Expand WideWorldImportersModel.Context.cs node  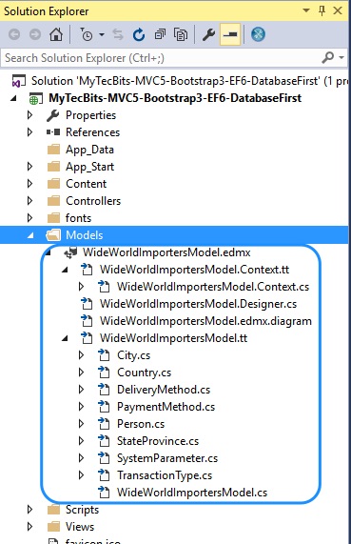coord(81,287)
